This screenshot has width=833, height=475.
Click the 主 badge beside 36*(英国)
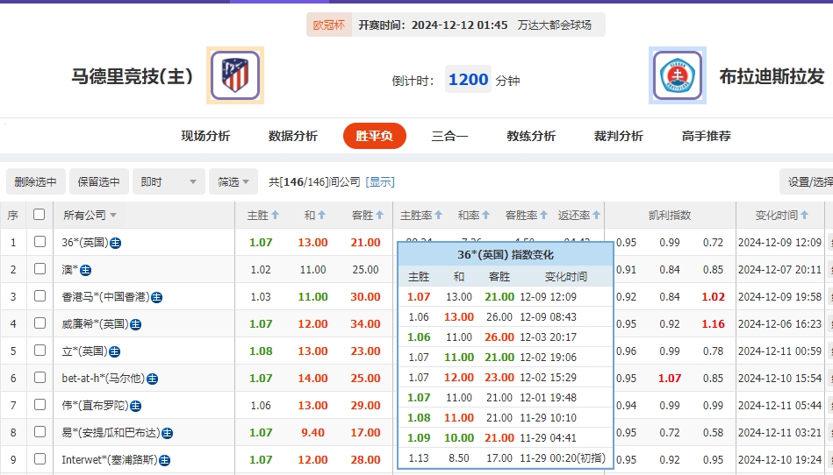(116, 243)
